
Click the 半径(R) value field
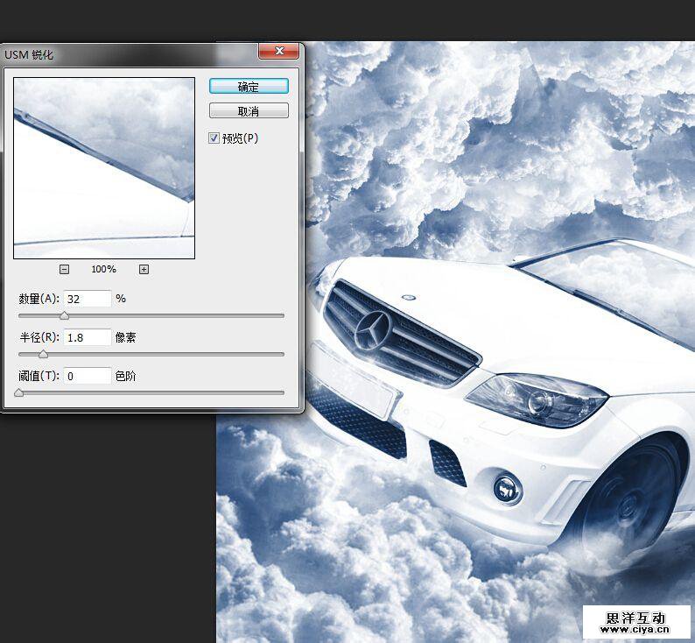88,336
